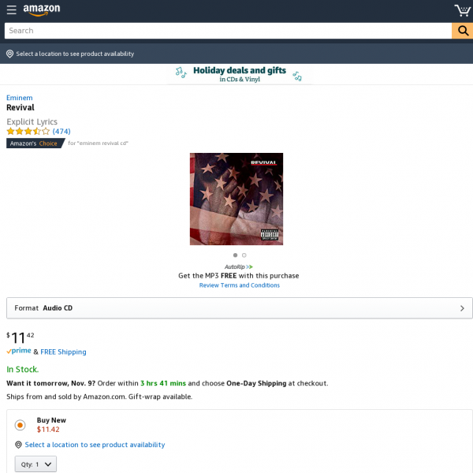Viewport: 473px width, 473px height.
Task: Click the Amazon's Choice badge
Action: (35, 143)
